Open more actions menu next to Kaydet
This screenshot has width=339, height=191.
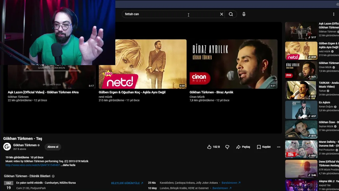pyautogui.click(x=279, y=147)
